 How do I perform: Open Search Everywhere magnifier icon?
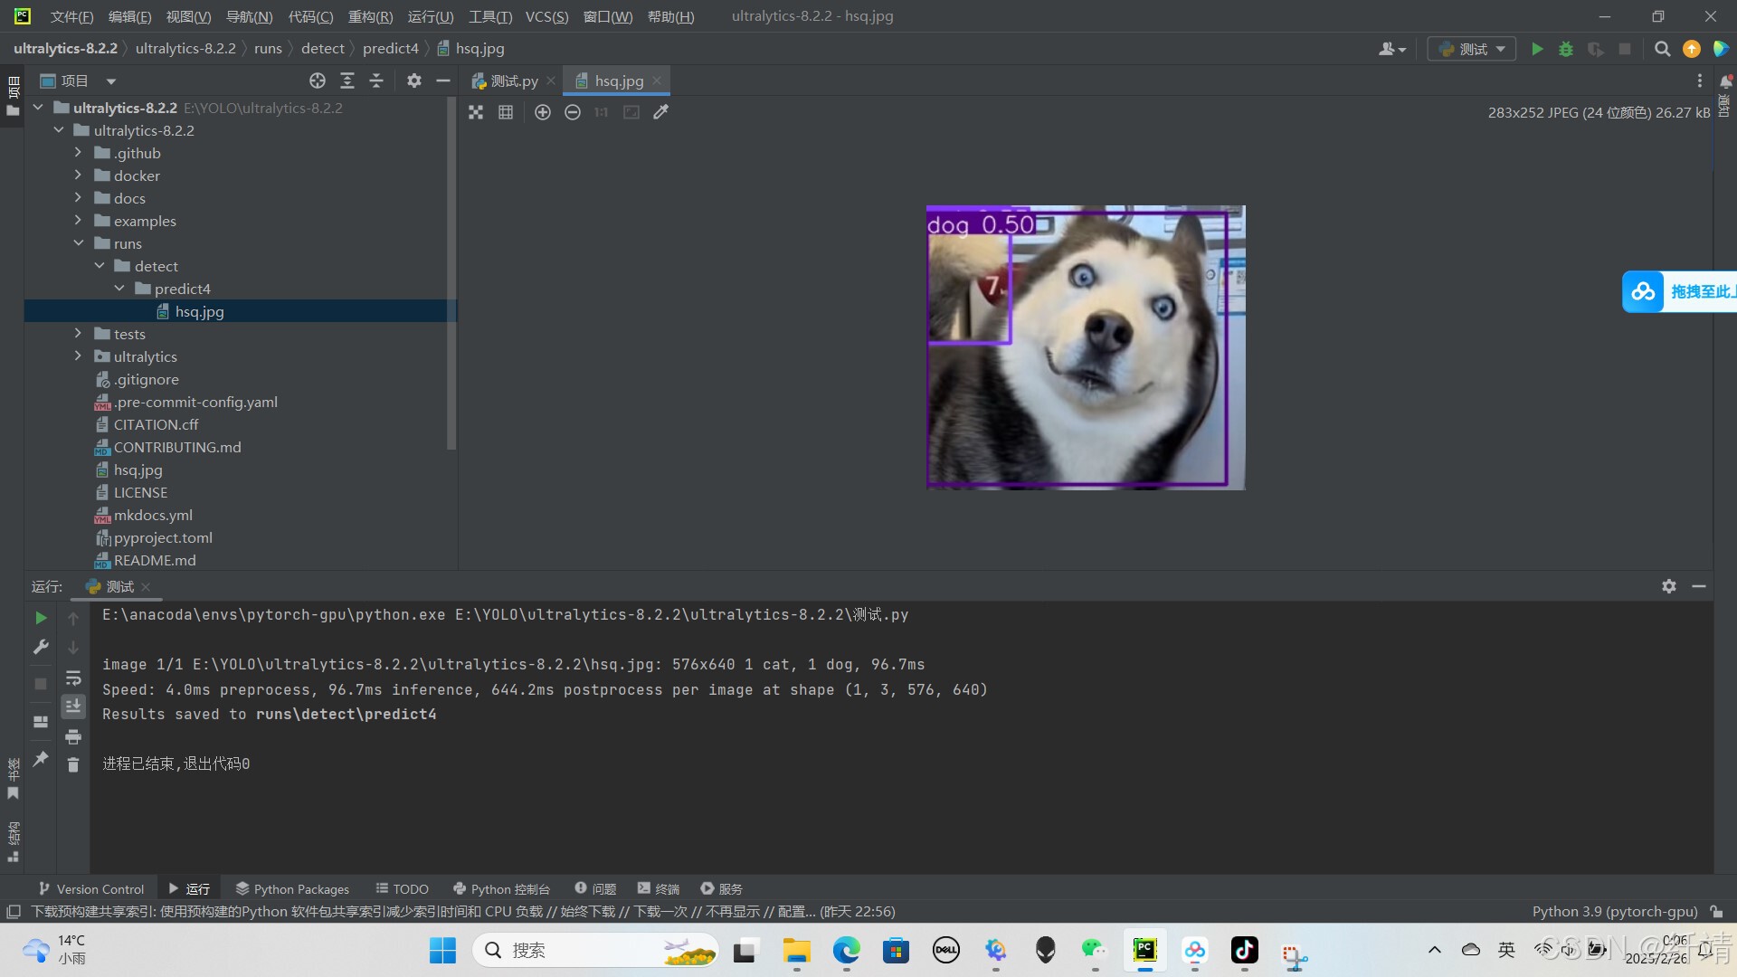(x=1662, y=49)
